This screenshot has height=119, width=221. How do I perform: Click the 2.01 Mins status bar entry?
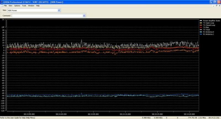pos(202,118)
